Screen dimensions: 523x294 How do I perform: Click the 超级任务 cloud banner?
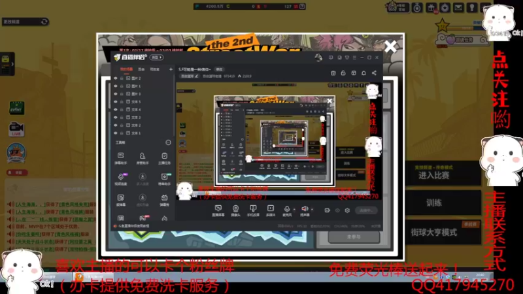462,40
